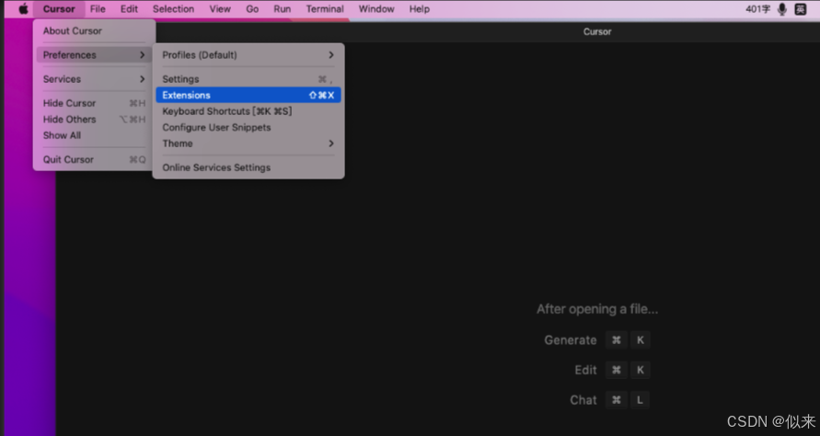
Task: Open the Help menu
Action: [x=420, y=9]
